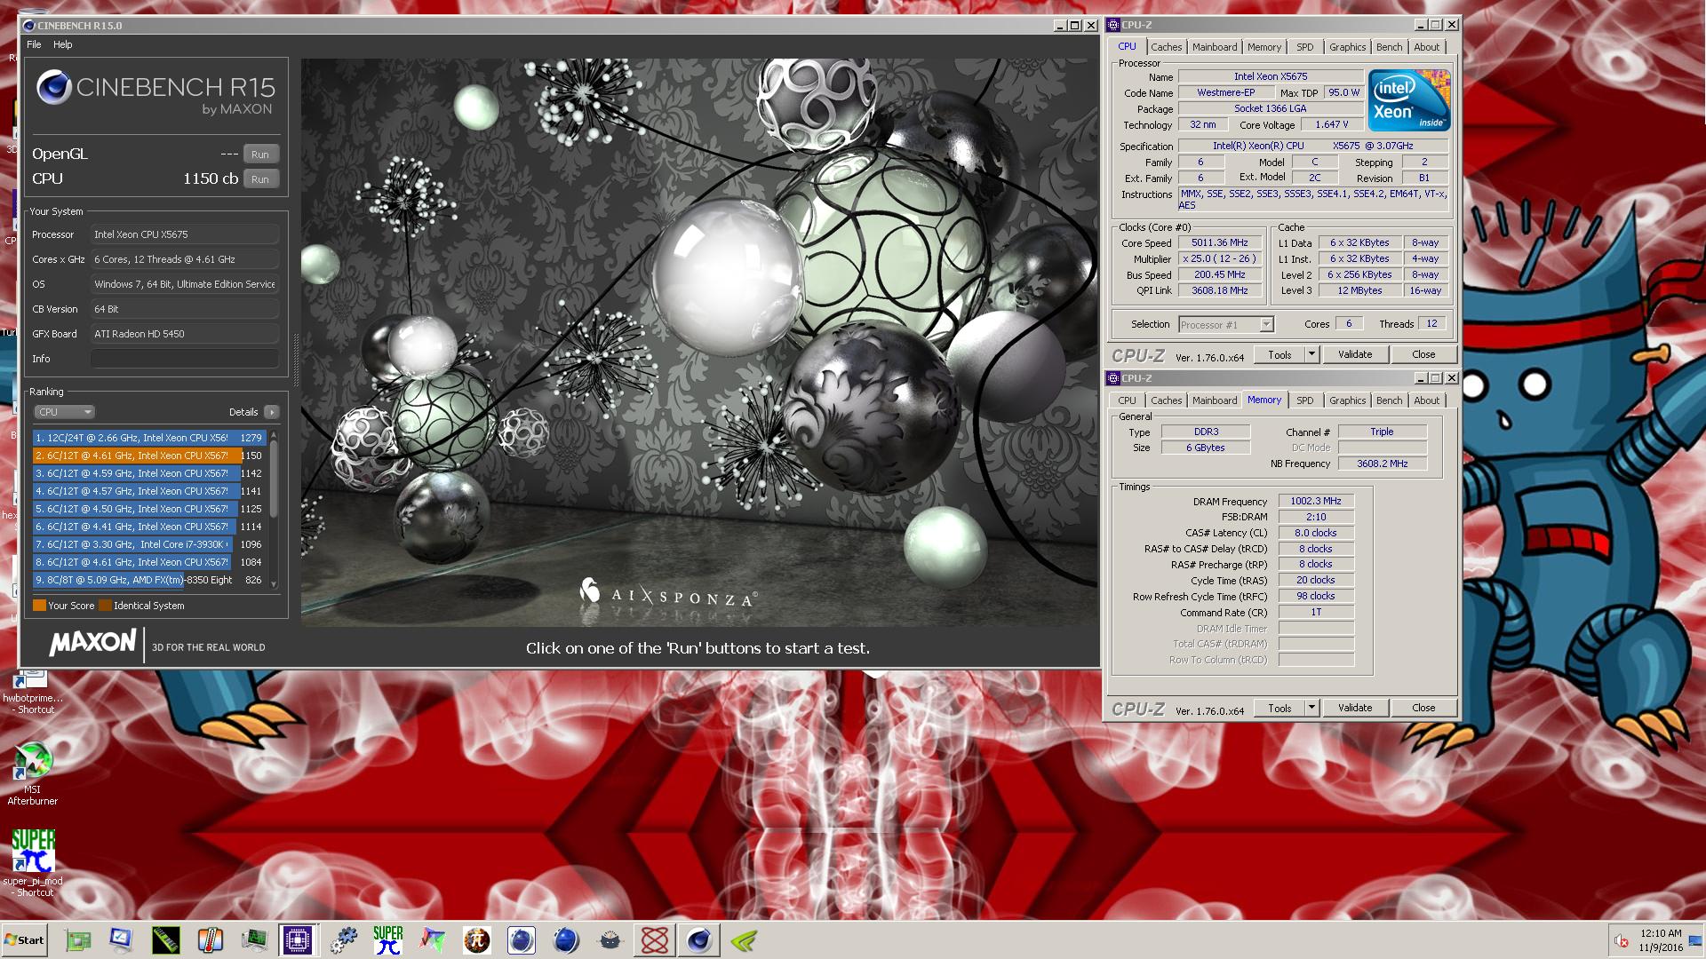Image resolution: width=1706 pixels, height=959 pixels.
Task: Click the orange Your Score legend swatch
Action: click(x=39, y=606)
